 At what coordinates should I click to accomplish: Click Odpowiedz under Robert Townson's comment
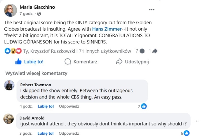pos(69,106)
